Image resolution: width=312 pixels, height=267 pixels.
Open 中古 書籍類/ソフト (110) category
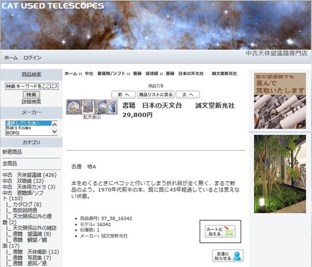click(x=23, y=196)
